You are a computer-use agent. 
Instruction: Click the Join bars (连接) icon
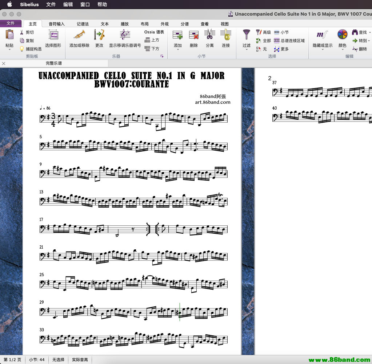(226, 35)
